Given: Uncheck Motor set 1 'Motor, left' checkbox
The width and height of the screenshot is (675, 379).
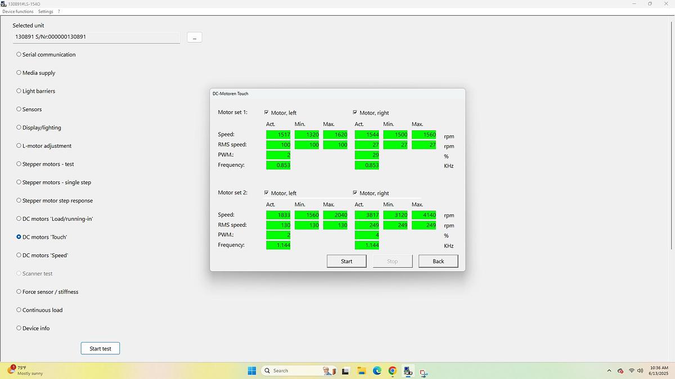Looking at the screenshot, I should click(x=267, y=112).
